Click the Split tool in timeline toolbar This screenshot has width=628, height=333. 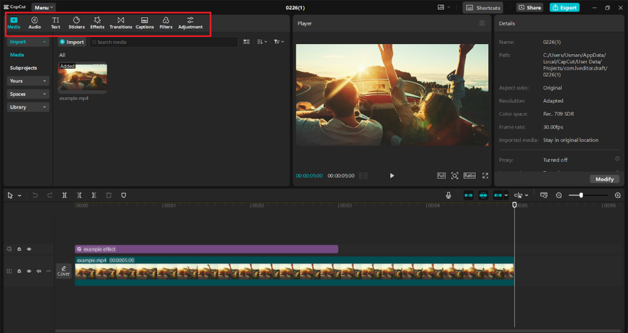tap(64, 195)
